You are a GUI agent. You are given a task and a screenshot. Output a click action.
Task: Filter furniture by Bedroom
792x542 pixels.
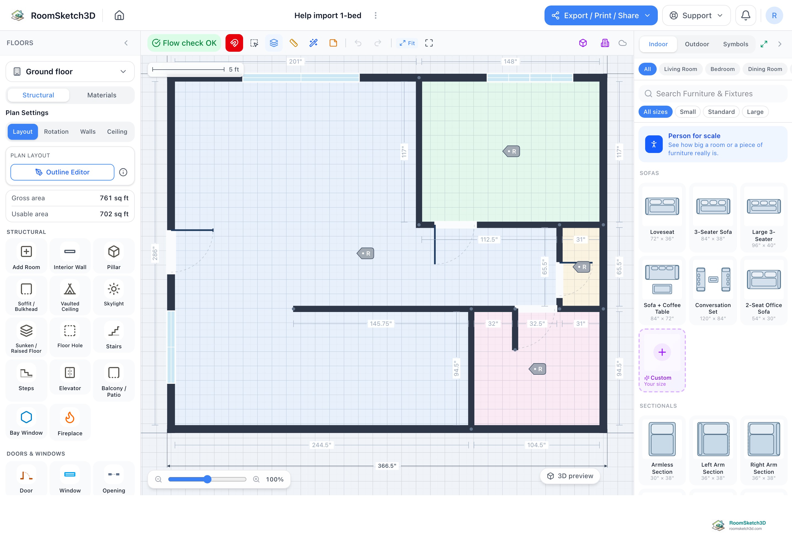click(722, 69)
